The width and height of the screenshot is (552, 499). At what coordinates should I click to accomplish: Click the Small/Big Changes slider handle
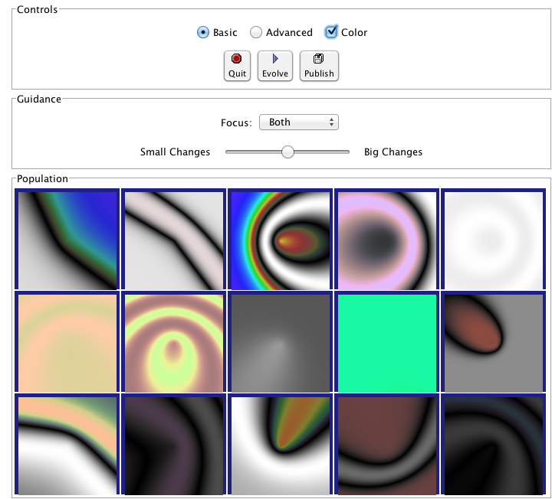pos(287,152)
